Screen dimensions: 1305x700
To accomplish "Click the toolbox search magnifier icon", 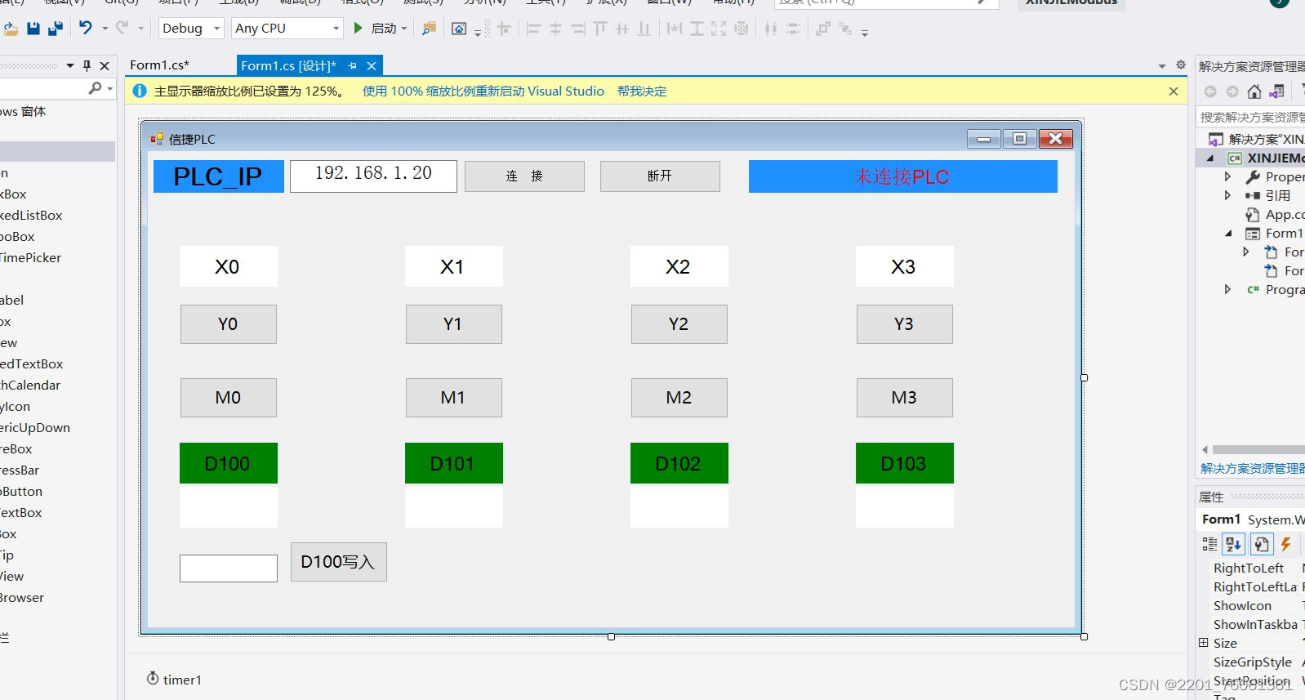I will click(96, 88).
